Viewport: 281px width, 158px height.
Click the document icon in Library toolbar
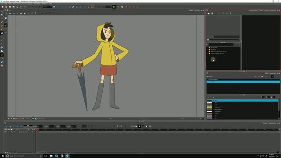[213, 14]
